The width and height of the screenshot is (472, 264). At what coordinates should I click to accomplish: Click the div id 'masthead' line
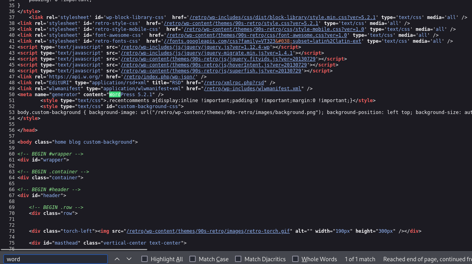click(x=108, y=243)
